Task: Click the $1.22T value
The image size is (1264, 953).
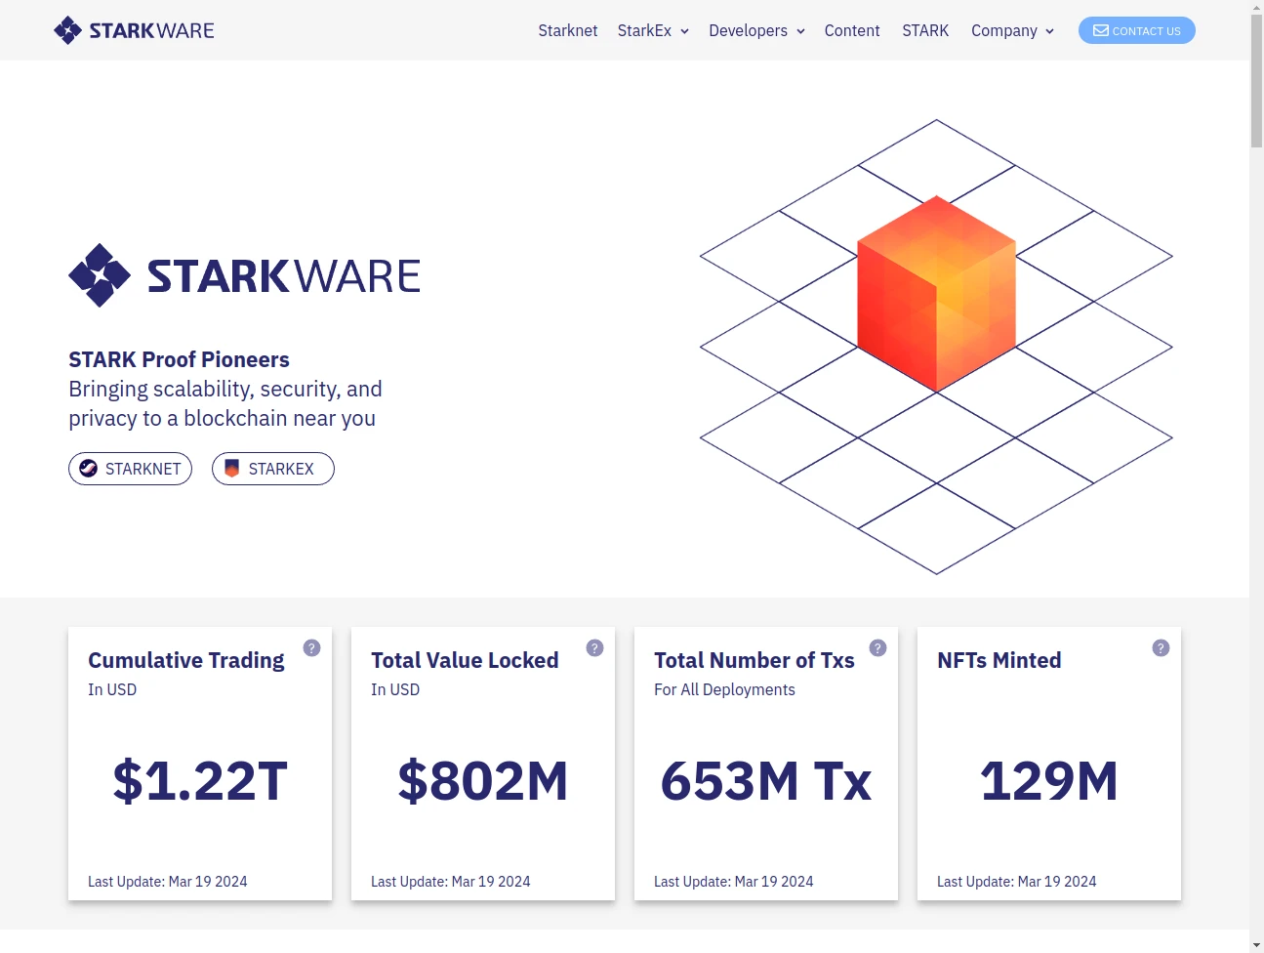Action: 200,781
